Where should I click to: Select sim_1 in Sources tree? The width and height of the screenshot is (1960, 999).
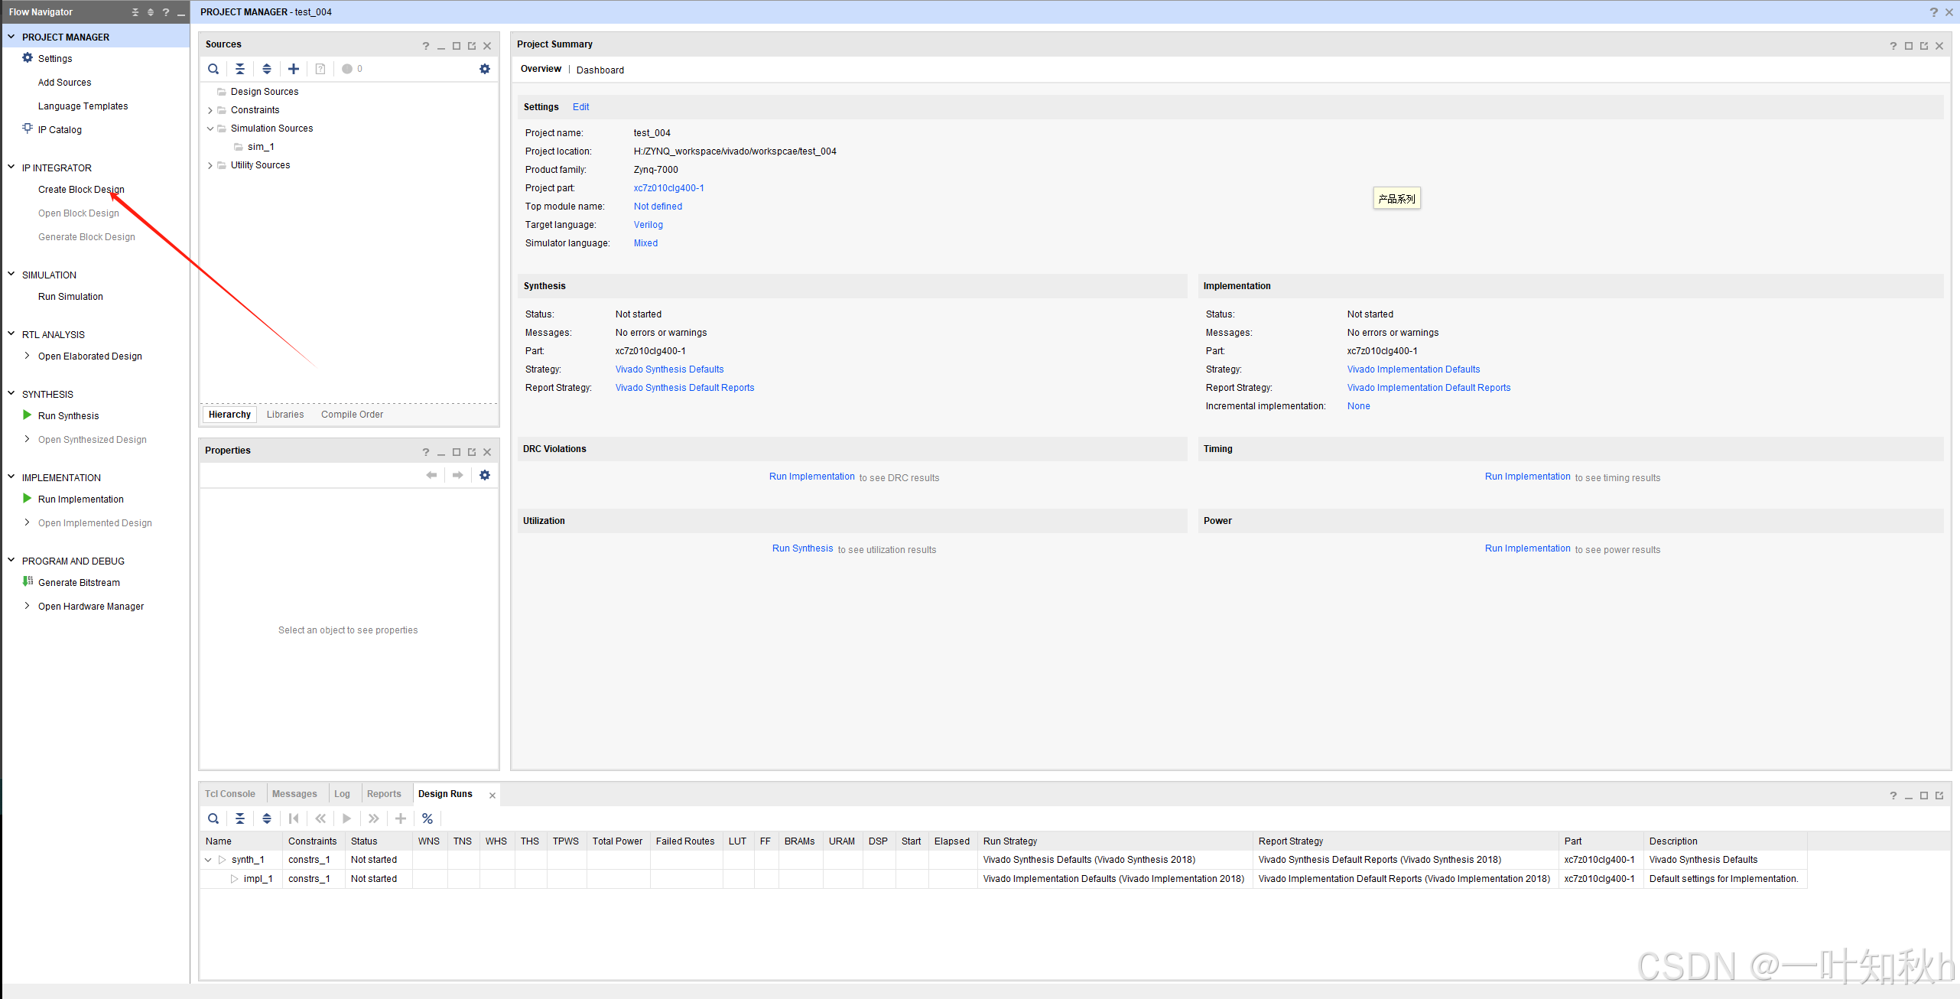(261, 147)
